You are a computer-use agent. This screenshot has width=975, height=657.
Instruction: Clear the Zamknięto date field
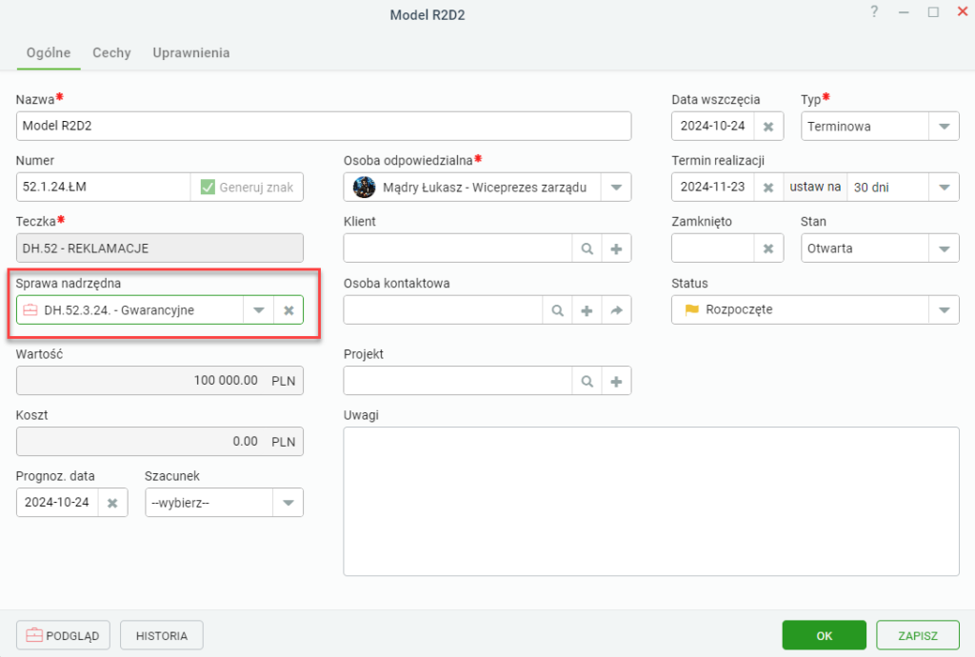768,249
